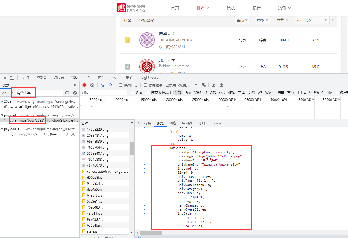Switch to the 控制台 tab
Viewport: 348px width, 238px height.
pyautogui.click(x=41, y=78)
